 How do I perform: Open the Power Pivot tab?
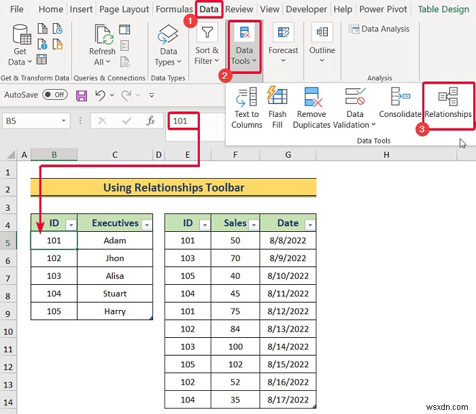click(383, 10)
